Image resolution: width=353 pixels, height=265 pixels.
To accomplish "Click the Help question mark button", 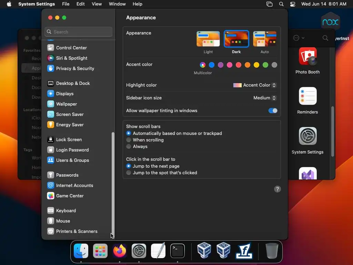I will tap(278, 189).
